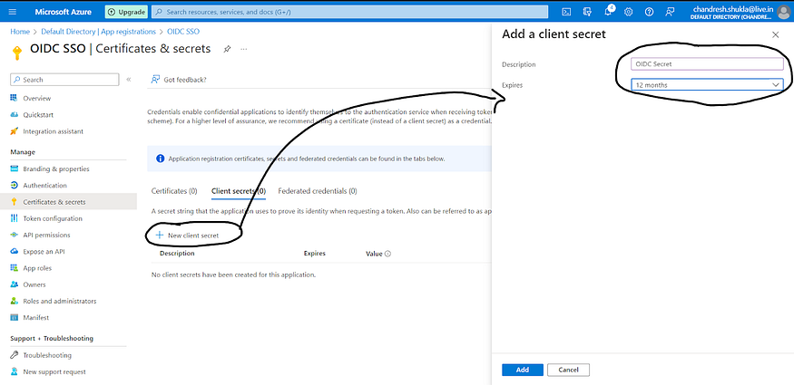Click the Overview grid icon
Screen dimensions: 794x385
pyautogui.click(x=14, y=98)
